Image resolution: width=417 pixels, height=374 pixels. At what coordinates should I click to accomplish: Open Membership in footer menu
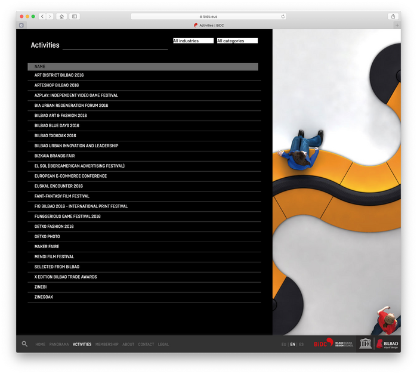tap(107, 344)
